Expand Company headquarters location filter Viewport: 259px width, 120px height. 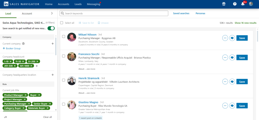tap(53, 75)
